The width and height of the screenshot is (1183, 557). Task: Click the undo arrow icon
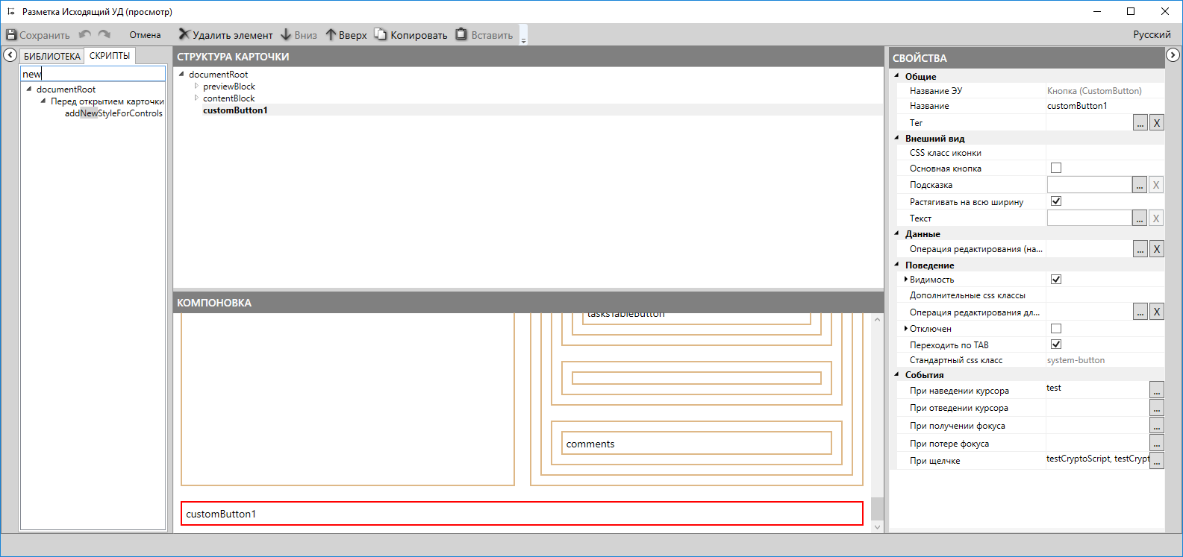85,34
